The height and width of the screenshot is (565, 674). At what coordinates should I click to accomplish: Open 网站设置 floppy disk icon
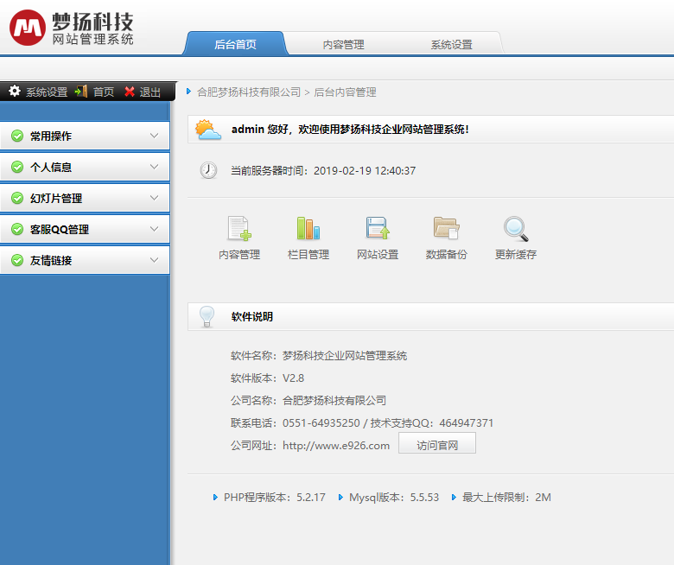pos(378,228)
